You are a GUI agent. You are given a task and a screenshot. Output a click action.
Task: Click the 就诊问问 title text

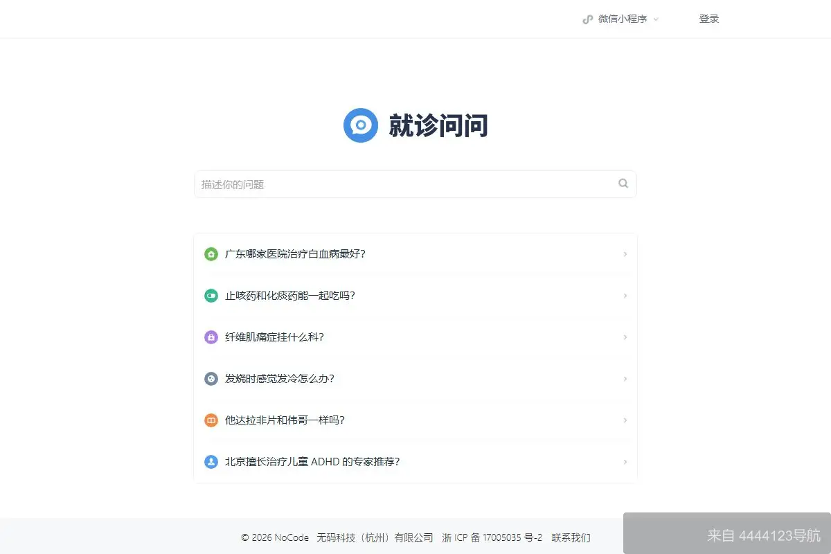pyautogui.click(x=438, y=125)
